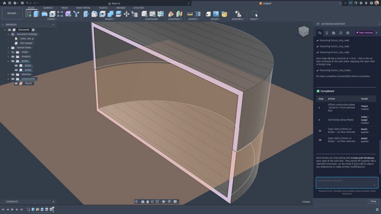Open Autodesk Assistant settings gear

[x=348, y=33]
